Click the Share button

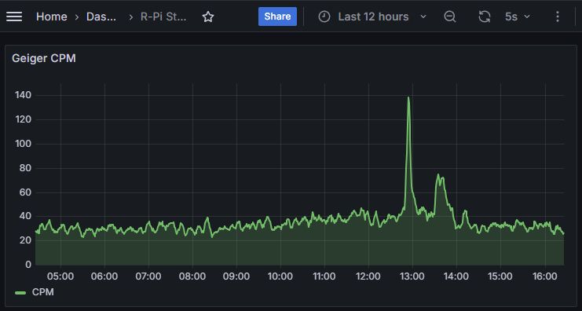[277, 16]
